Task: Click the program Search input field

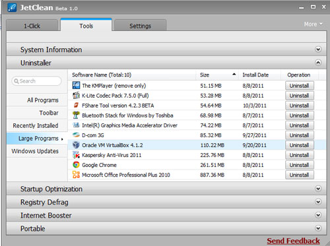Action: pyautogui.click(x=36, y=81)
